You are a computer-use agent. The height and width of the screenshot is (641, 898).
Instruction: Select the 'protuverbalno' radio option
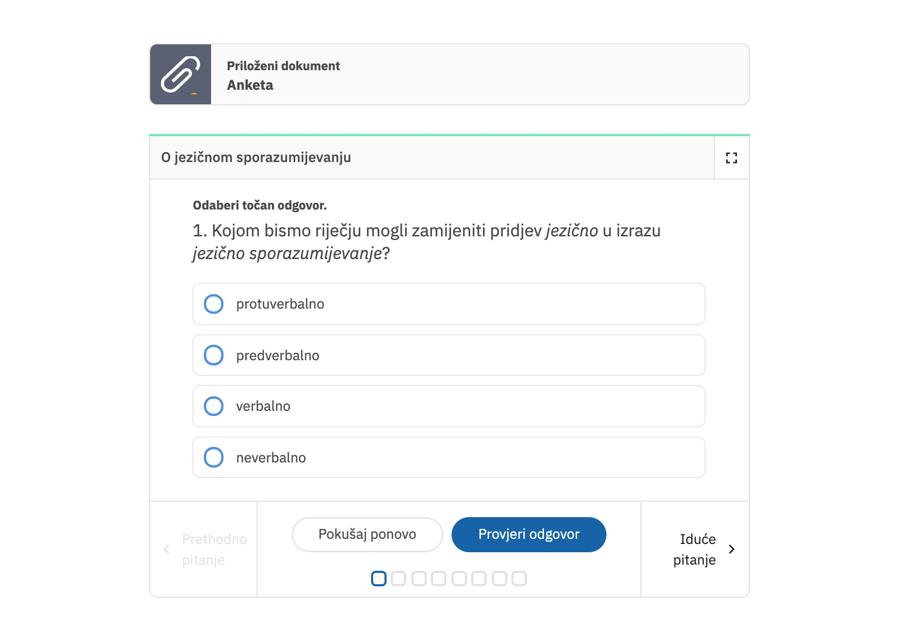pos(214,304)
